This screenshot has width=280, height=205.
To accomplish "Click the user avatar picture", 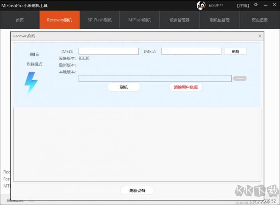I will [x=201, y=5].
